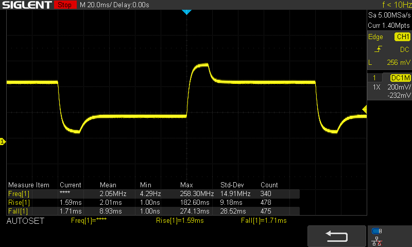The image size is (412, 247).
Task: Click the Edge trigger type label
Action: [x=375, y=37]
